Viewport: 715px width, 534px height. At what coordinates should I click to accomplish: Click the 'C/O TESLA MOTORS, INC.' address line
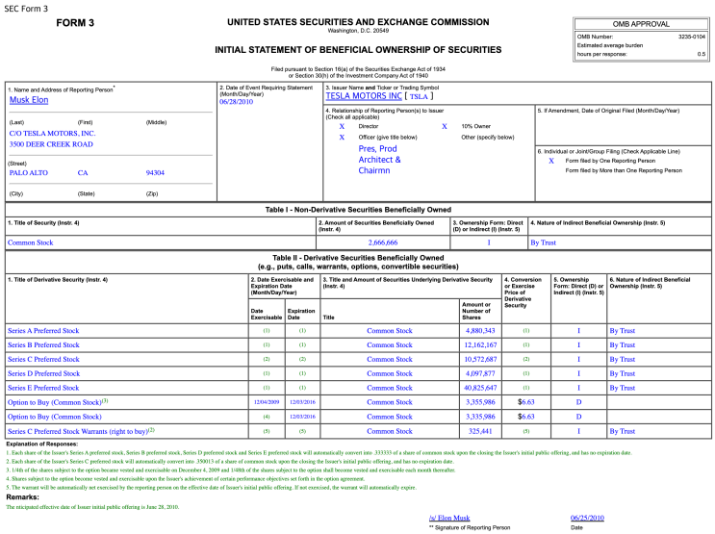pyautogui.click(x=52, y=134)
